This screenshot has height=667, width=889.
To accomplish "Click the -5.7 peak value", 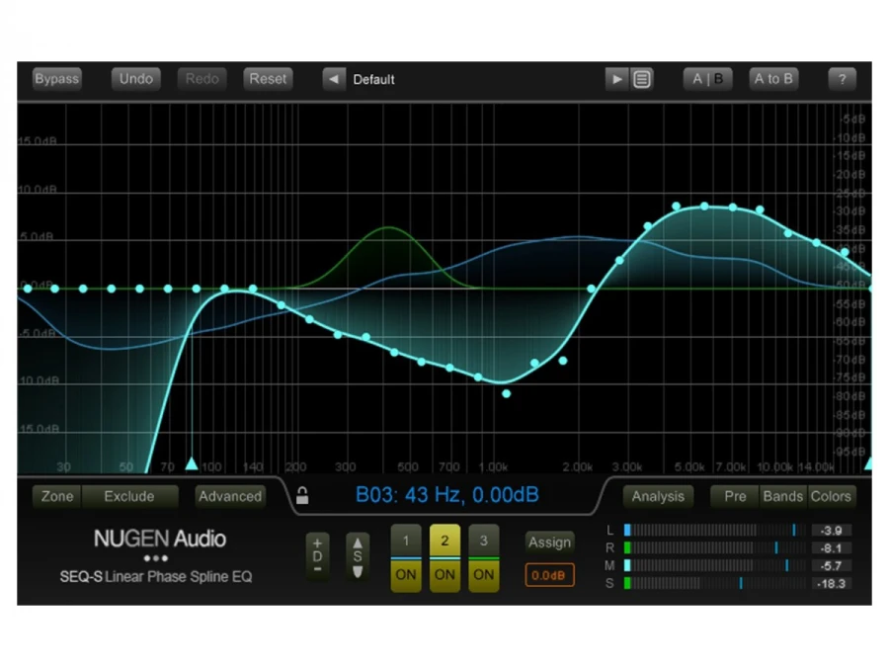I will point(831,565).
